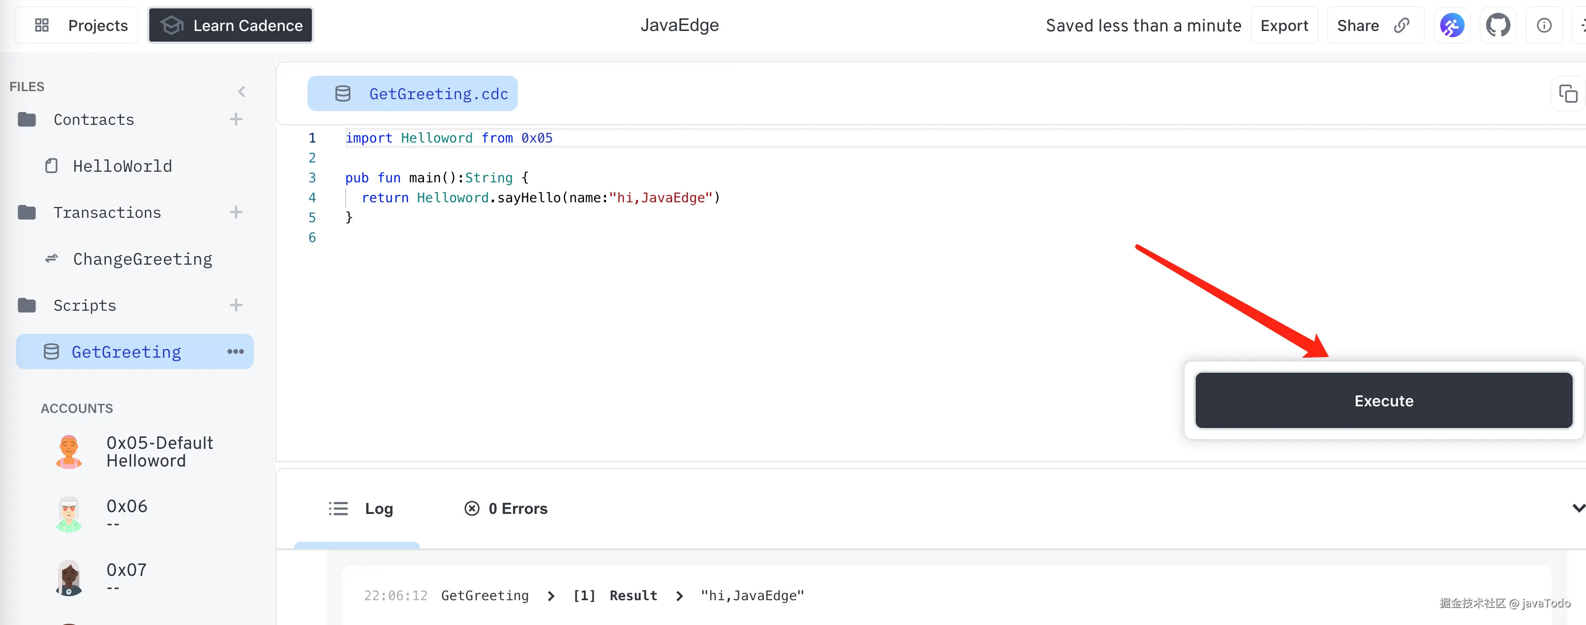Screen dimensions: 1586x625
Task: Add a new transaction with plus icon
Action: pos(236,212)
